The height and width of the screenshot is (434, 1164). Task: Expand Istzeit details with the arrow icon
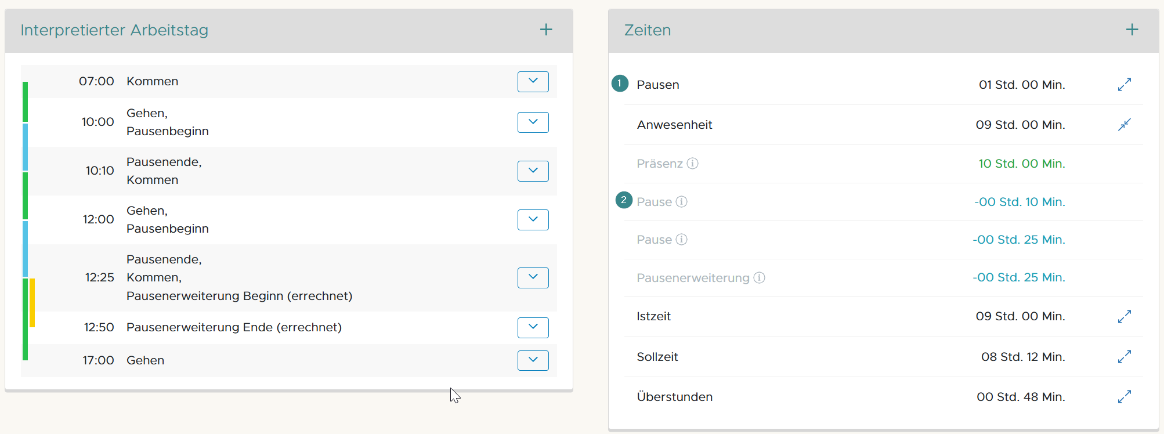[x=1125, y=316]
